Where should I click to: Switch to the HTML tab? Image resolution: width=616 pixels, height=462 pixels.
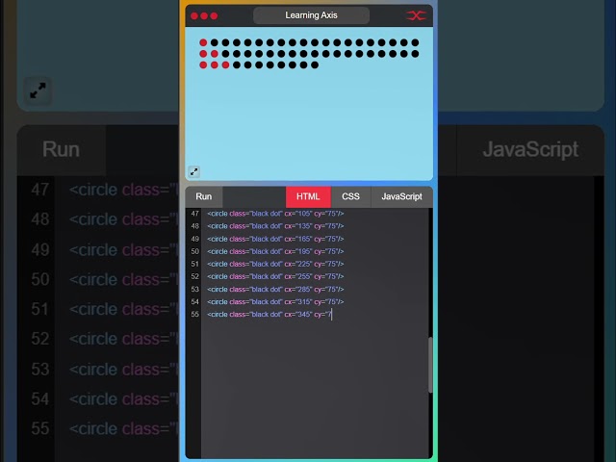point(308,196)
